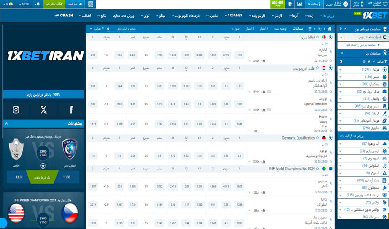Toggle favorite star for the 22:15 23.05 match
This screenshot has width=389, height=229.
click(330, 61)
